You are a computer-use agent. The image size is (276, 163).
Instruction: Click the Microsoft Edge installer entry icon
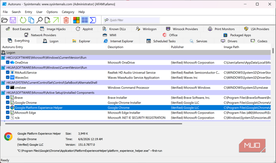[12, 113]
